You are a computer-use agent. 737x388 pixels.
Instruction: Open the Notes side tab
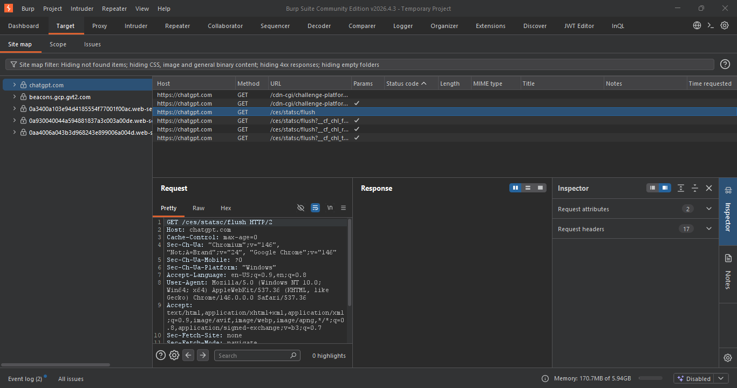[728, 274]
